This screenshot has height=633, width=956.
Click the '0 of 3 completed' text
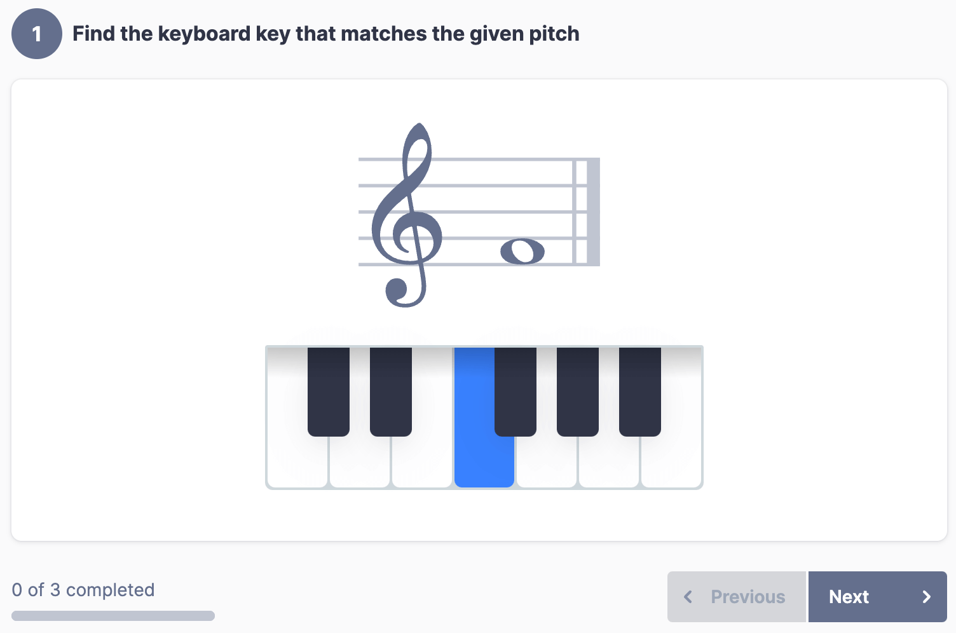(x=83, y=590)
